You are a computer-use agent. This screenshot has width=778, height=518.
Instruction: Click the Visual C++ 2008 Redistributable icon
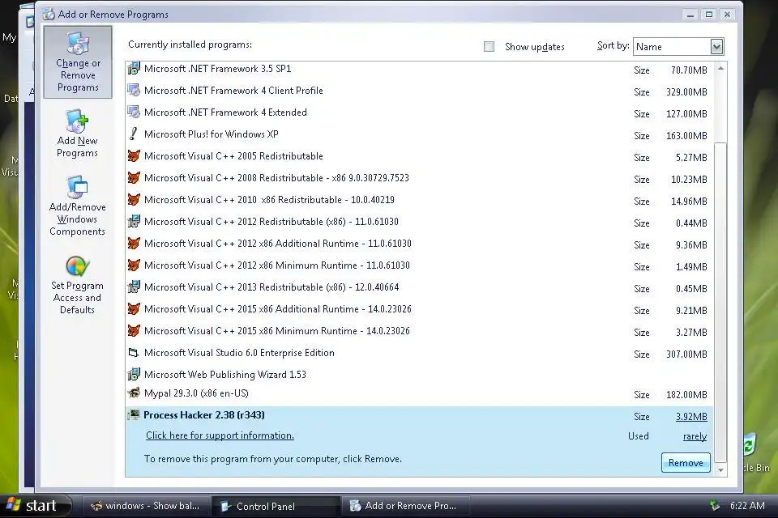134,177
